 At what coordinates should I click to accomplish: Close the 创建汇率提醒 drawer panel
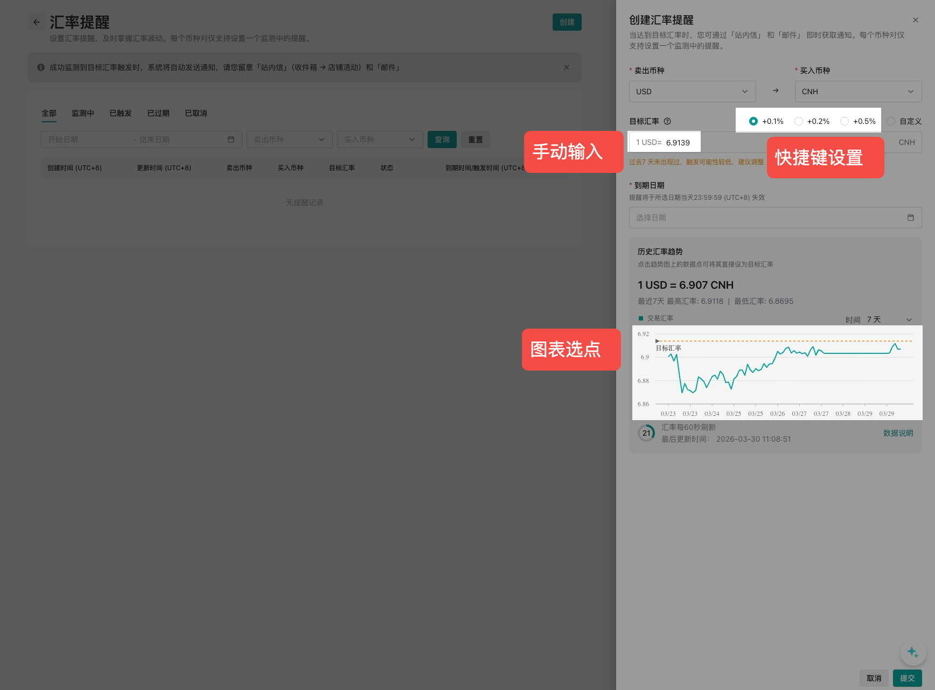click(915, 20)
